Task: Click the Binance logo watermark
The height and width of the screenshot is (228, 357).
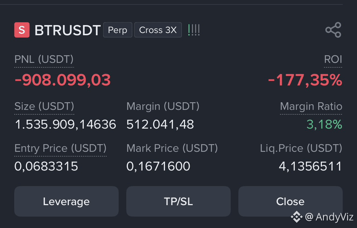Action: click(296, 217)
